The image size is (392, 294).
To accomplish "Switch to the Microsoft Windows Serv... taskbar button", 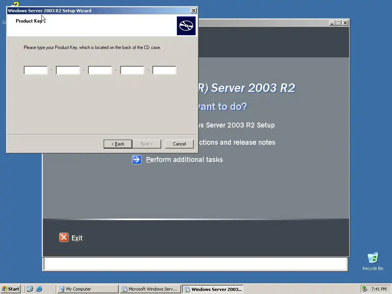I will tap(150, 289).
